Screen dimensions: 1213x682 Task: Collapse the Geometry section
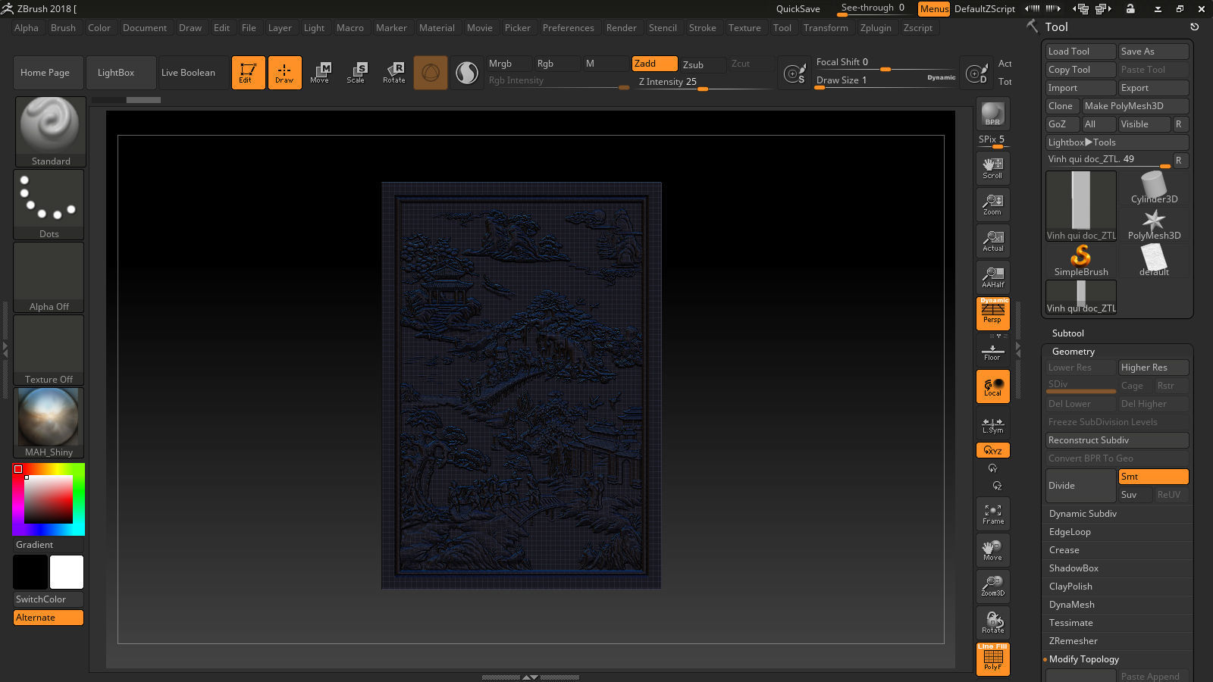pyautogui.click(x=1073, y=352)
